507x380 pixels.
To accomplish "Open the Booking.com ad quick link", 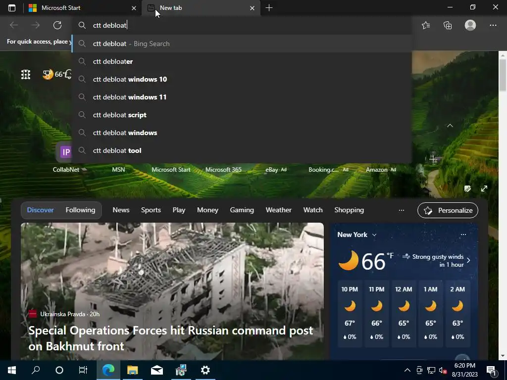I will tap(328, 169).
